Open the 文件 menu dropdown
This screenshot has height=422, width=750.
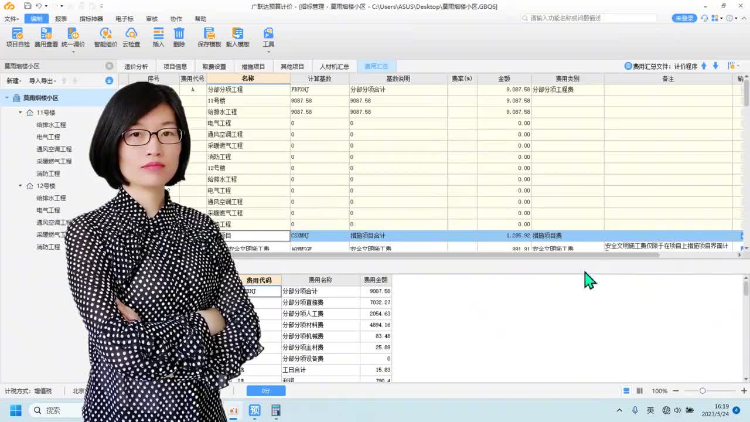12,19
